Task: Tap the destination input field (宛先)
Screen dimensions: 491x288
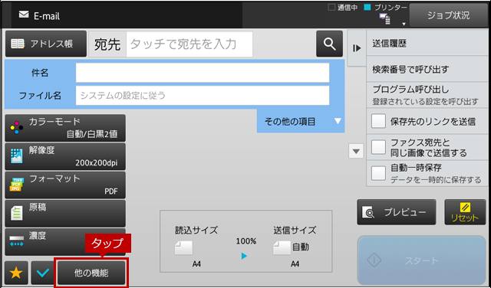Action: pos(189,44)
